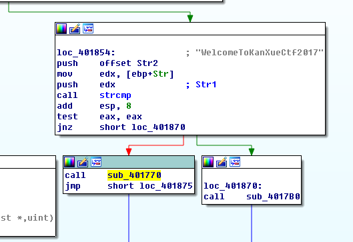Click test eax, eax instruction

pyautogui.click(x=99, y=117)
